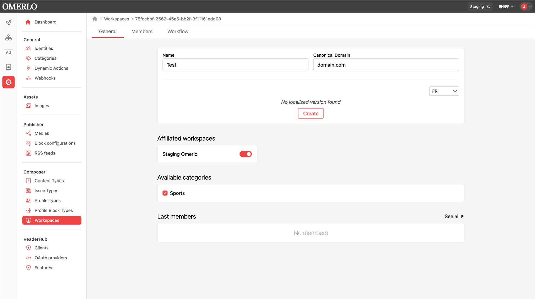Click the Workspaces breadcrumb link
The width and height of the screenshot is (535, 299).
pos(116,19)
